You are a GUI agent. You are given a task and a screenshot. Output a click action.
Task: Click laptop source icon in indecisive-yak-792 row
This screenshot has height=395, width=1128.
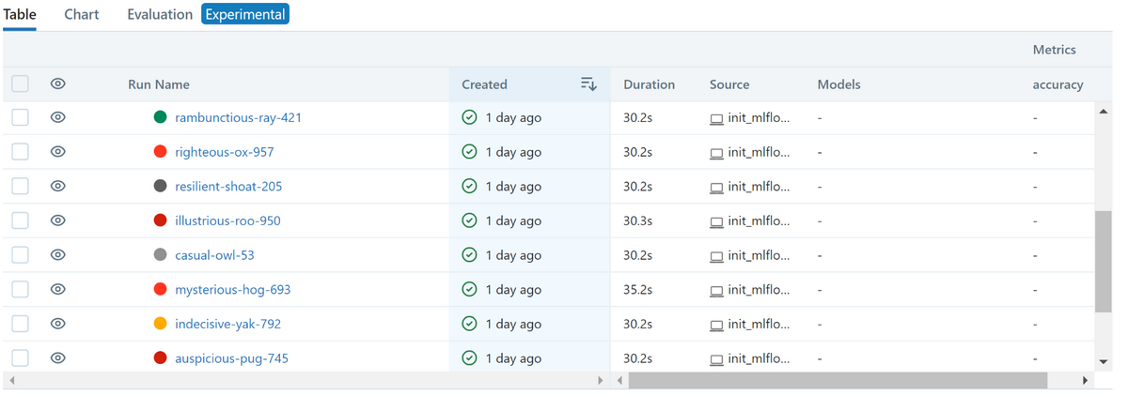[716, 326]
